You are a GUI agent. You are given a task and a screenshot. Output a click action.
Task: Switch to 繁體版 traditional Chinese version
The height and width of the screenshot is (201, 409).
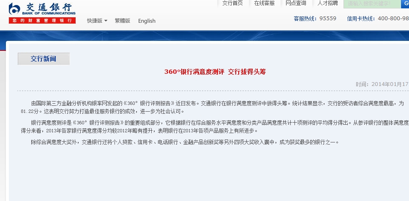tap(123, 21)
